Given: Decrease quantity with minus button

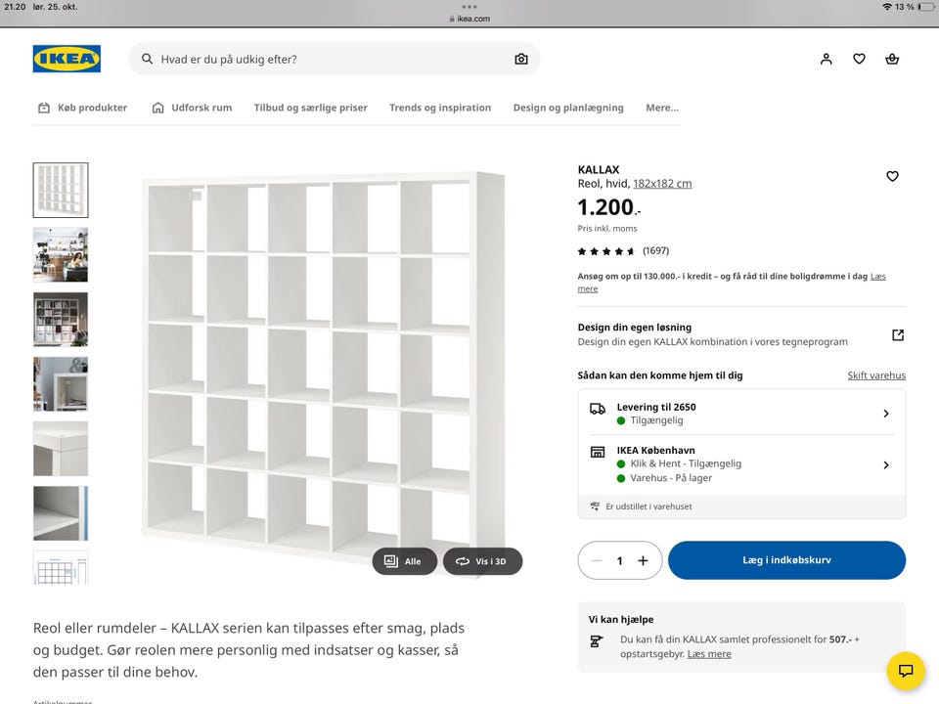Looking at the screenshot, I should [x=597, y=560].
